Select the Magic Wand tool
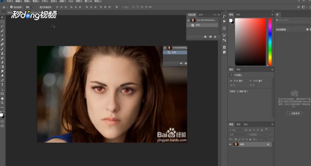 point(2,31)
